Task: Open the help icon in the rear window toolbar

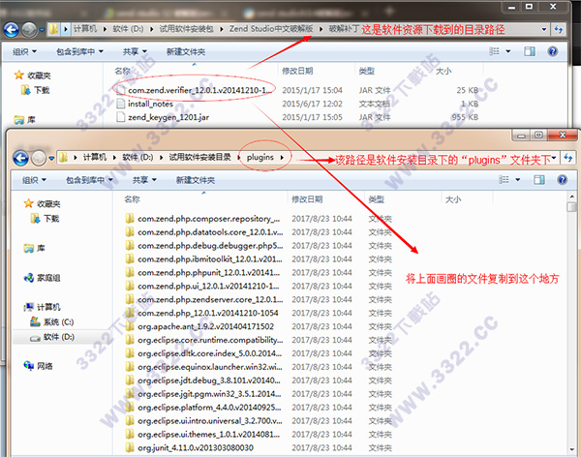Action: click(553, 51)
